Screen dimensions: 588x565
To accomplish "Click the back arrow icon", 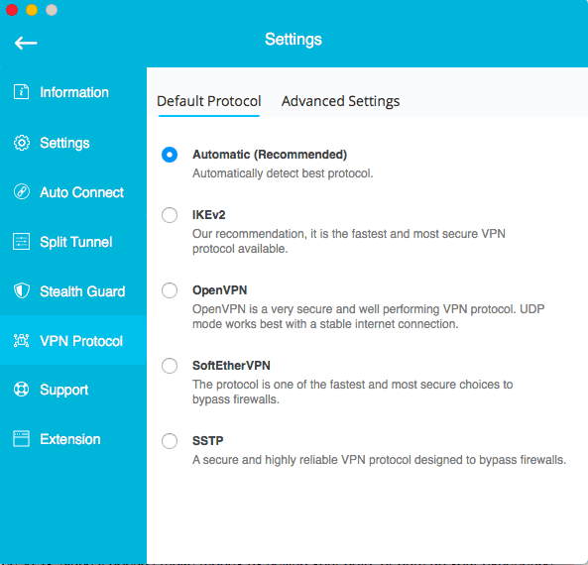I will click(x=26, y=43).
